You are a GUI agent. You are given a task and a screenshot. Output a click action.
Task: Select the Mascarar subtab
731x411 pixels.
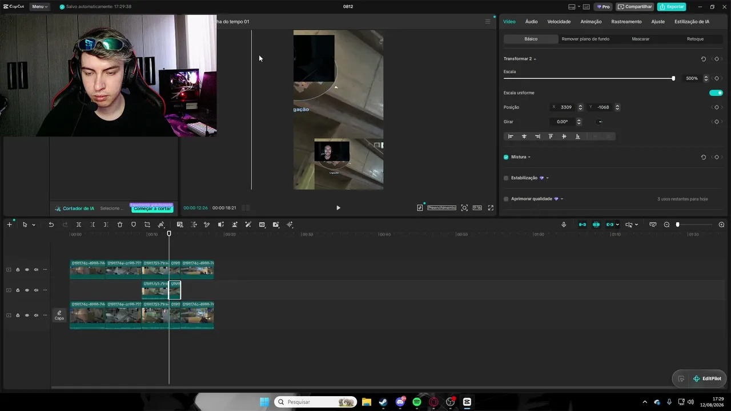tap(640, 39)
